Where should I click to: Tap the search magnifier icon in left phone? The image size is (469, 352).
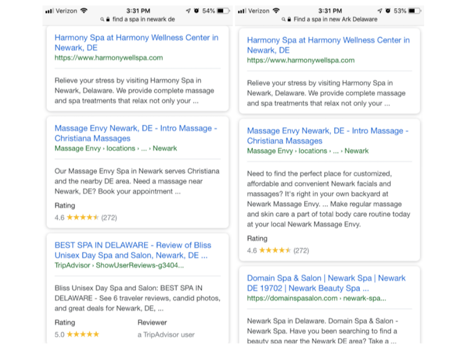point(102,19)
